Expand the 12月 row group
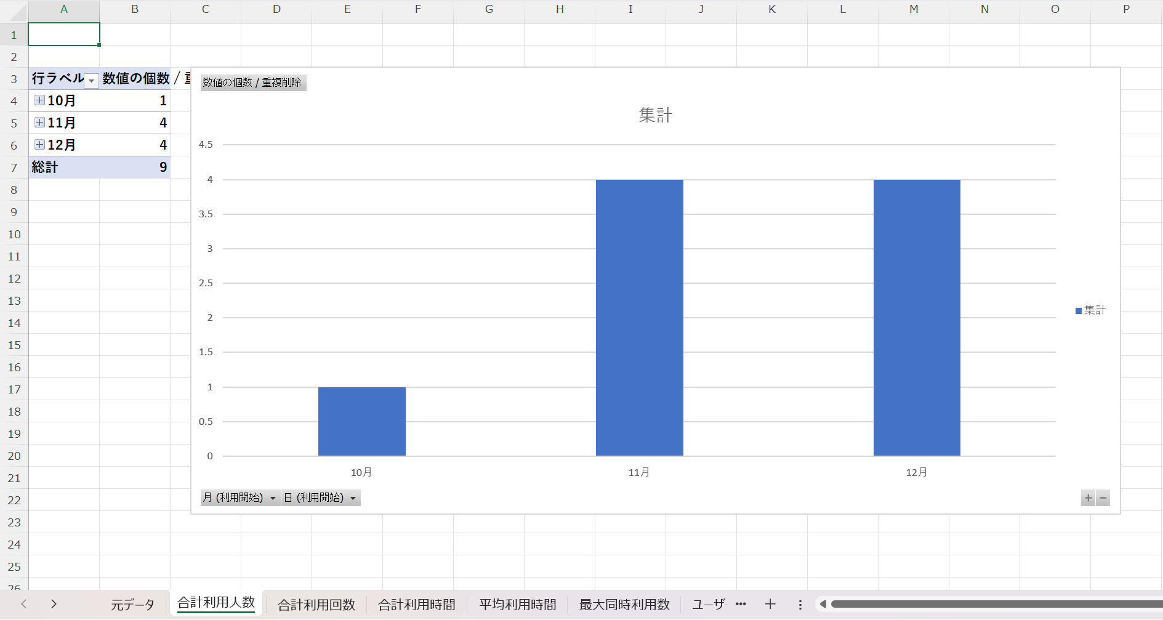This screenshot has height=620, width=1163. [x=39, y=145]
